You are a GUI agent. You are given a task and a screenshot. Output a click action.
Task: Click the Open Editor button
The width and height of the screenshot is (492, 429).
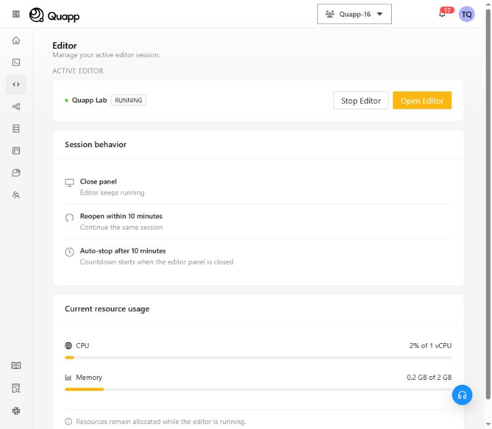click(x=422, y=101)
